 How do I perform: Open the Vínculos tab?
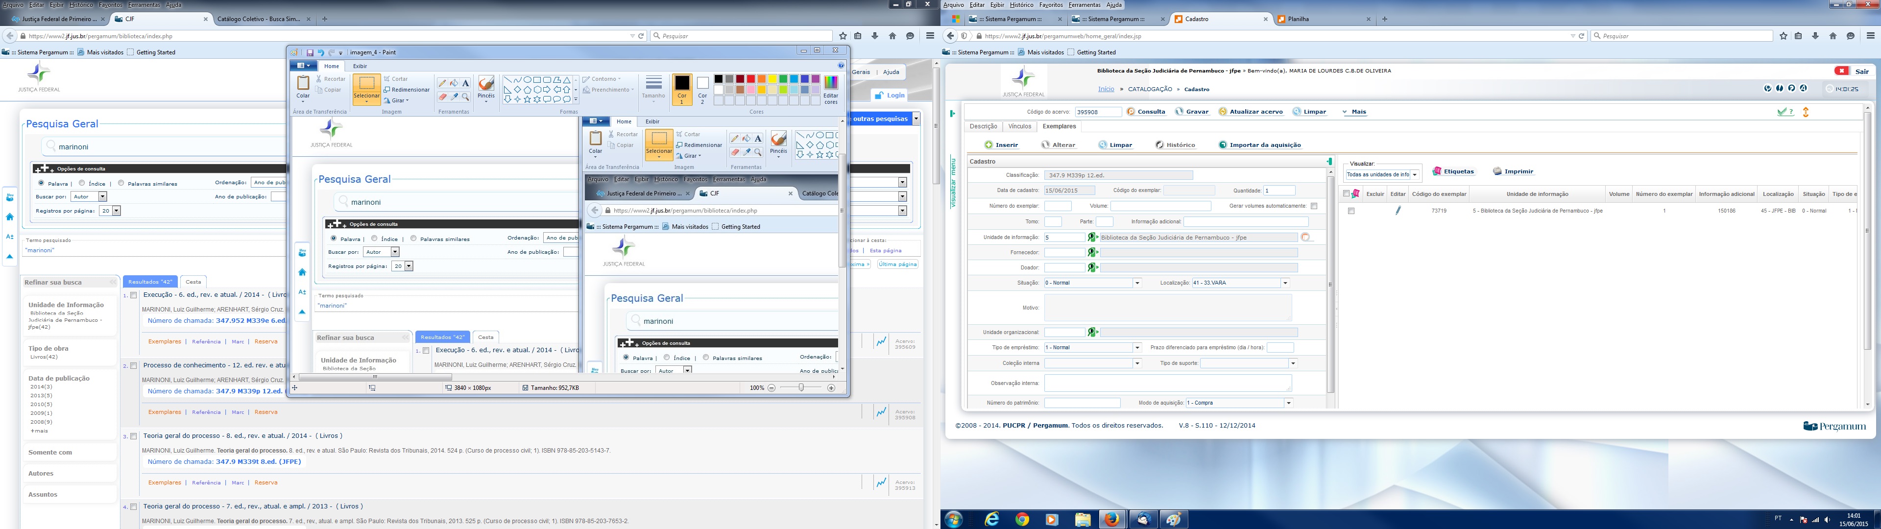point(1019,126)
